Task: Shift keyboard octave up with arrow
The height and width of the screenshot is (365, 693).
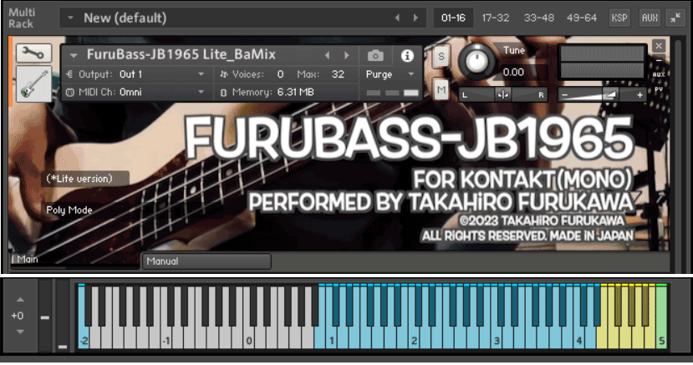Action: pyautogui.click(x=20, y=300)
